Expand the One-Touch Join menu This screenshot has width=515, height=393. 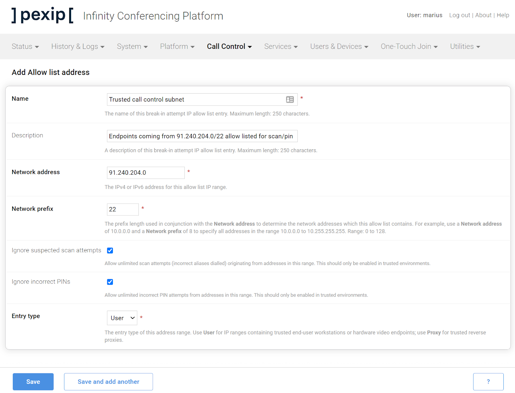point(409,46)
